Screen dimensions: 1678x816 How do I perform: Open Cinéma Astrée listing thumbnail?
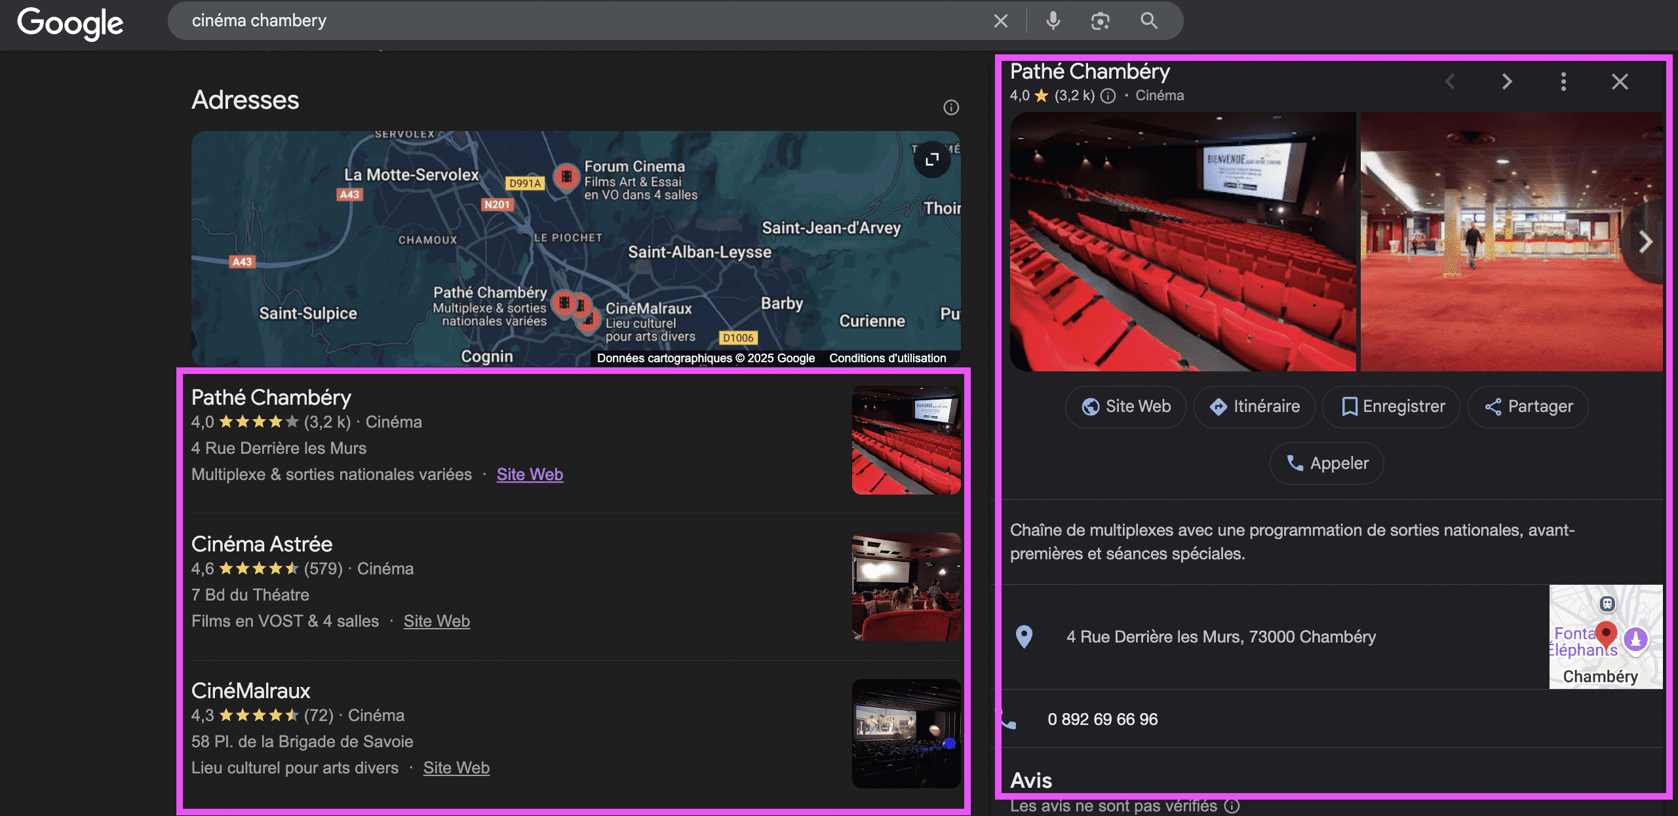[x=906, y=587]
